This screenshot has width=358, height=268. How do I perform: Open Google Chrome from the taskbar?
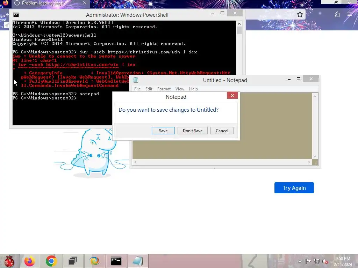click(x=51, y=261)
